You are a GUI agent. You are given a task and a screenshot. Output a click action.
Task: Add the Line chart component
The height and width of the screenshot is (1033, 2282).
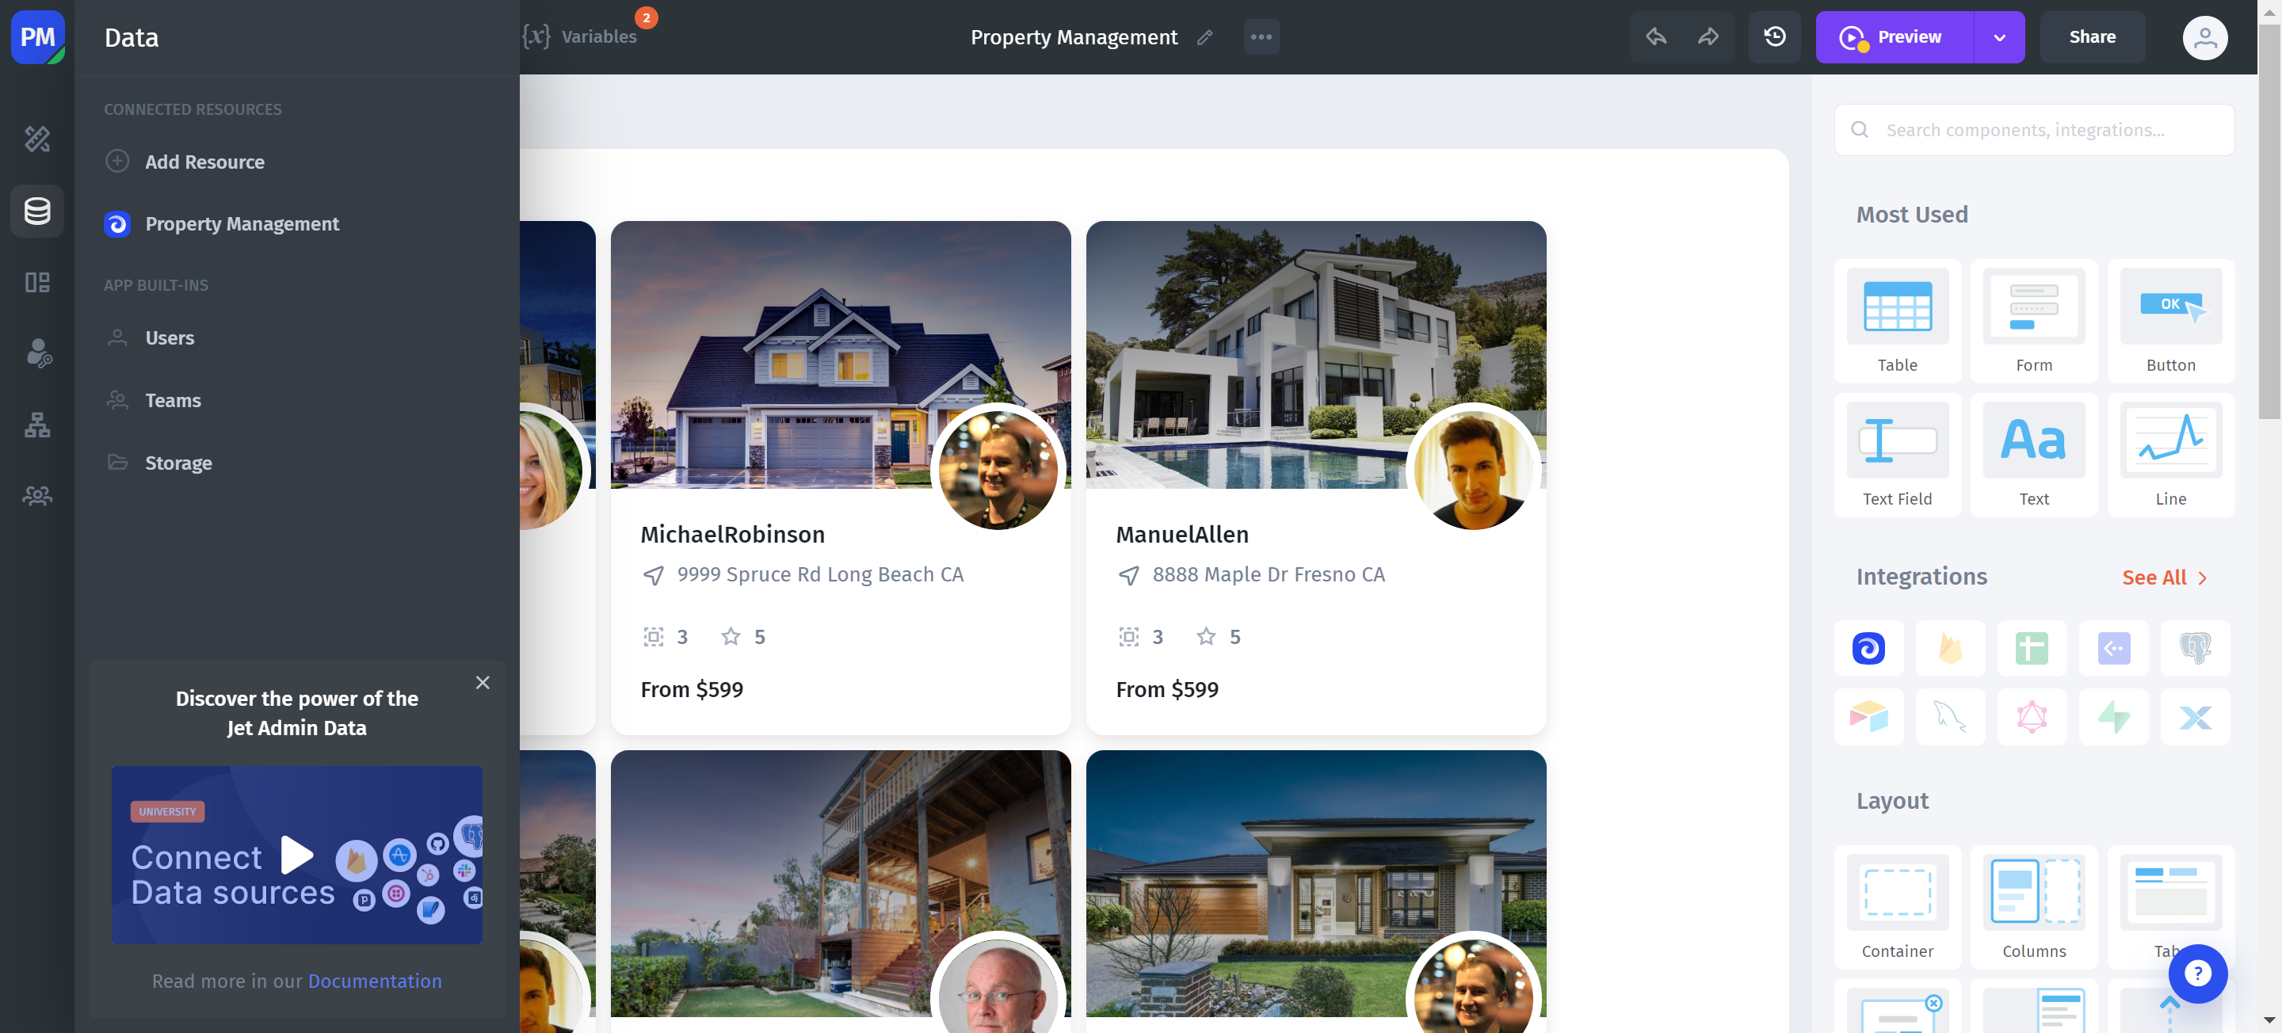click(2171, 456)
